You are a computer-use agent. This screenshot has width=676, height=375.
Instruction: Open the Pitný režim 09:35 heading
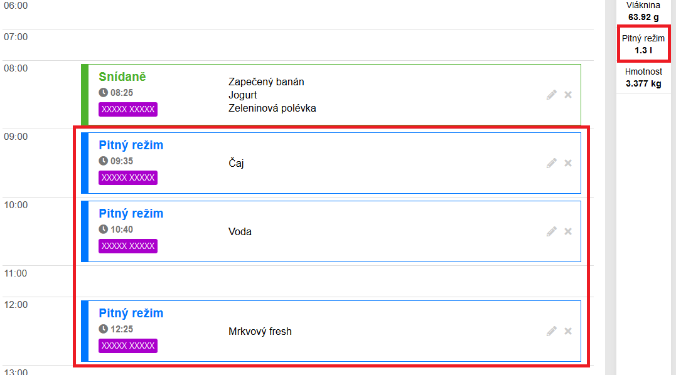[131, 145]
